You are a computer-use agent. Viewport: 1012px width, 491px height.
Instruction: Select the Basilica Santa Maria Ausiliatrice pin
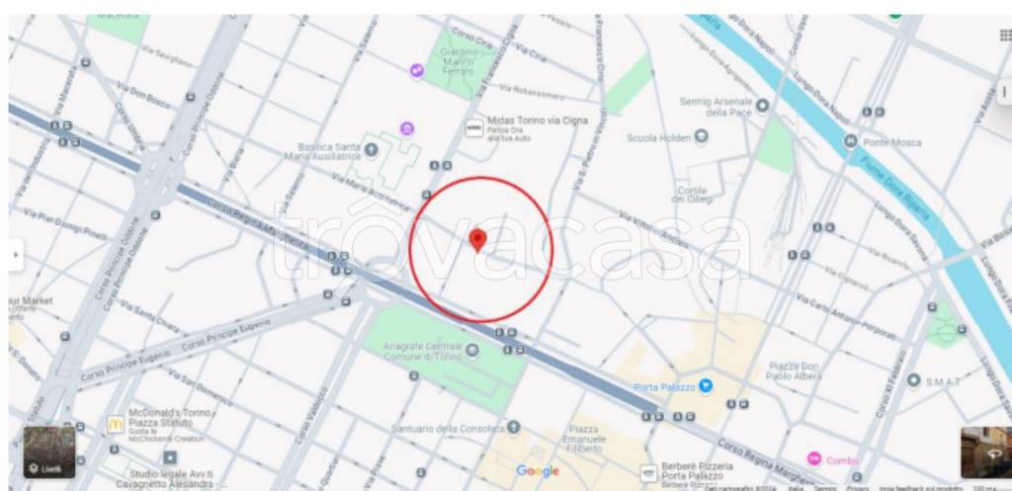coord(371,150)
